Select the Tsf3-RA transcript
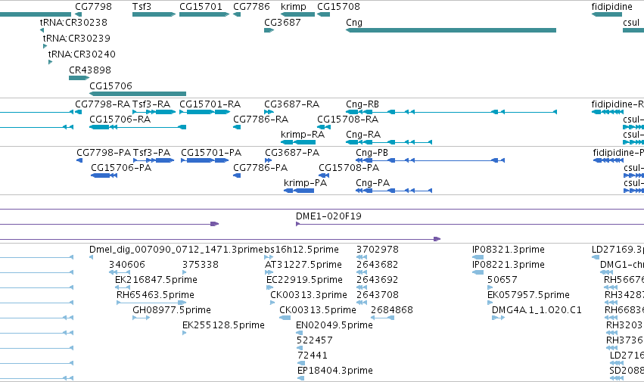This screenshot has width=644, height=382. coord(154,112)
